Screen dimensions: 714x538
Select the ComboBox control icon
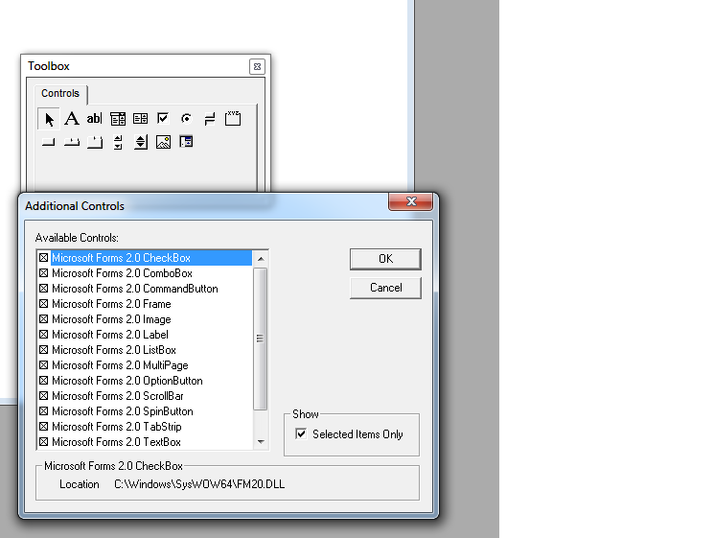(118, 119)
